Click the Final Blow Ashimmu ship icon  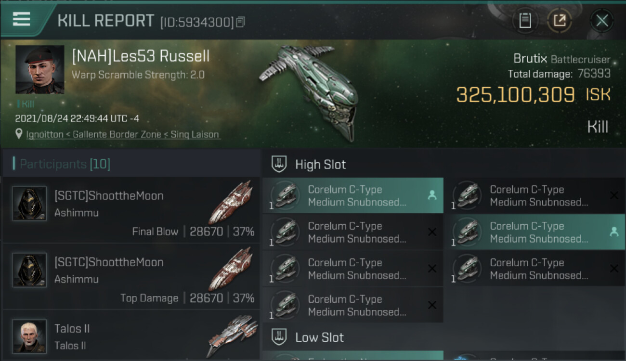[233, 202]
